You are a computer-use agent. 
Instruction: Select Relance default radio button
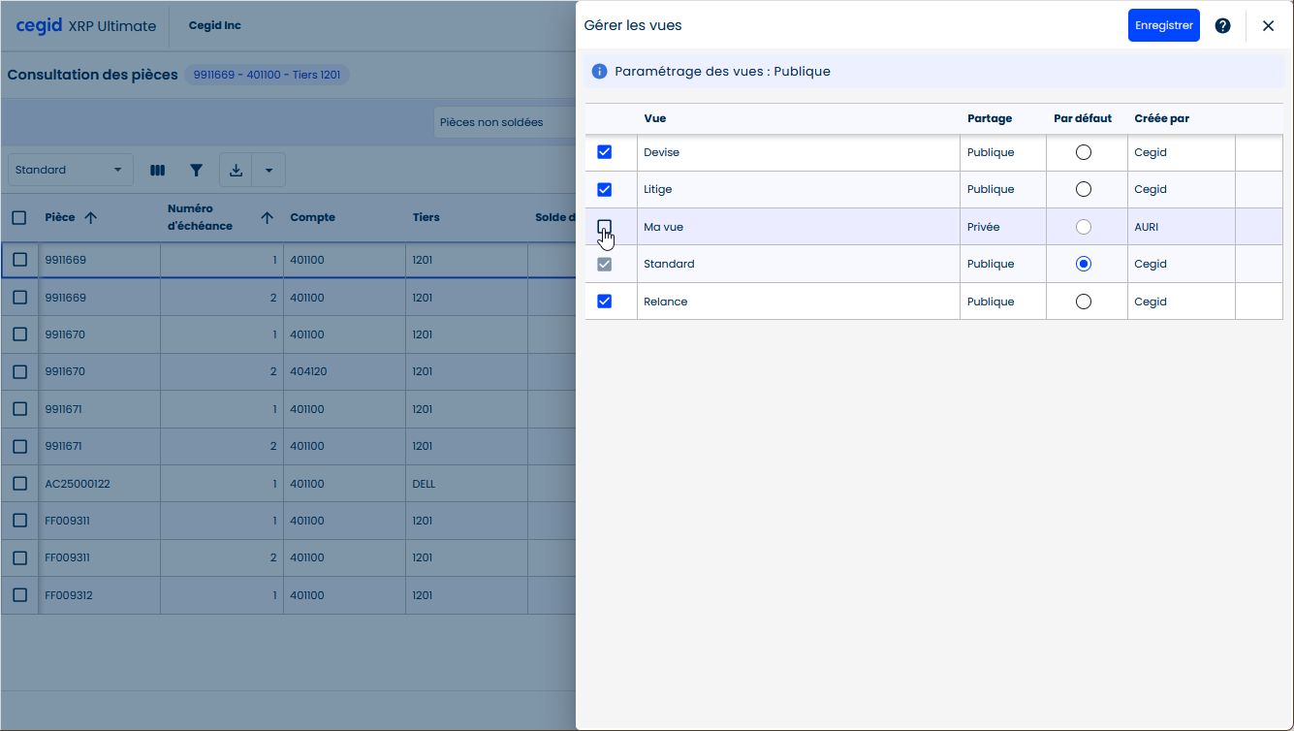point(1084,302)
